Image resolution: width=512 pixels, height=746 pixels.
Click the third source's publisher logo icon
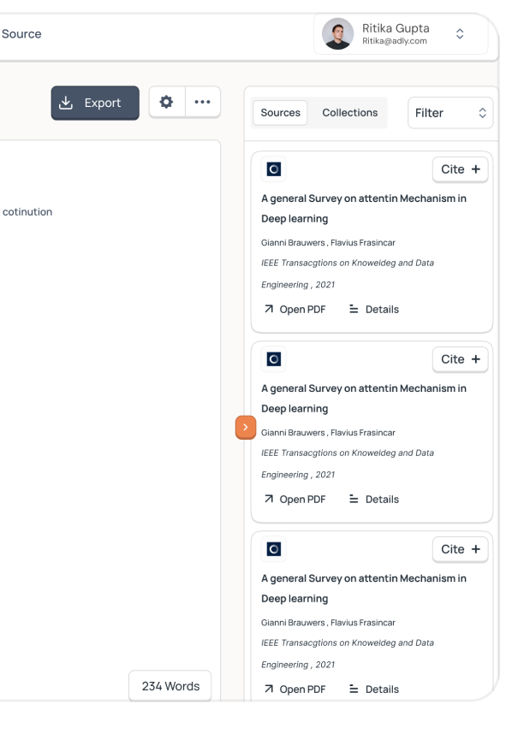pos(274,549)
